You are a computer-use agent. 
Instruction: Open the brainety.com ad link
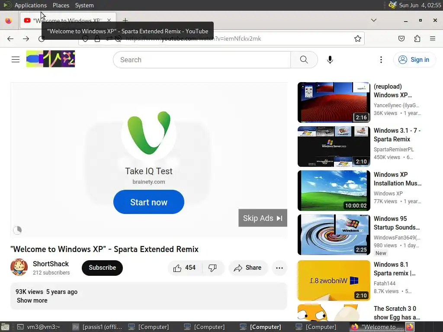click(x=149, y=182)
